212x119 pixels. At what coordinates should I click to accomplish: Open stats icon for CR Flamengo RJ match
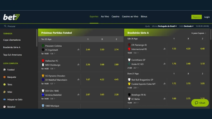pyautogui.click(x=164, y=49)
